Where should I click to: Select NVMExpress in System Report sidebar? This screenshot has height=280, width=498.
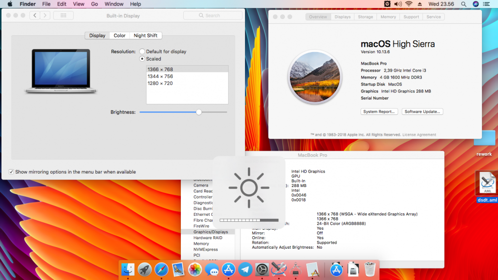tap(206, 249)
